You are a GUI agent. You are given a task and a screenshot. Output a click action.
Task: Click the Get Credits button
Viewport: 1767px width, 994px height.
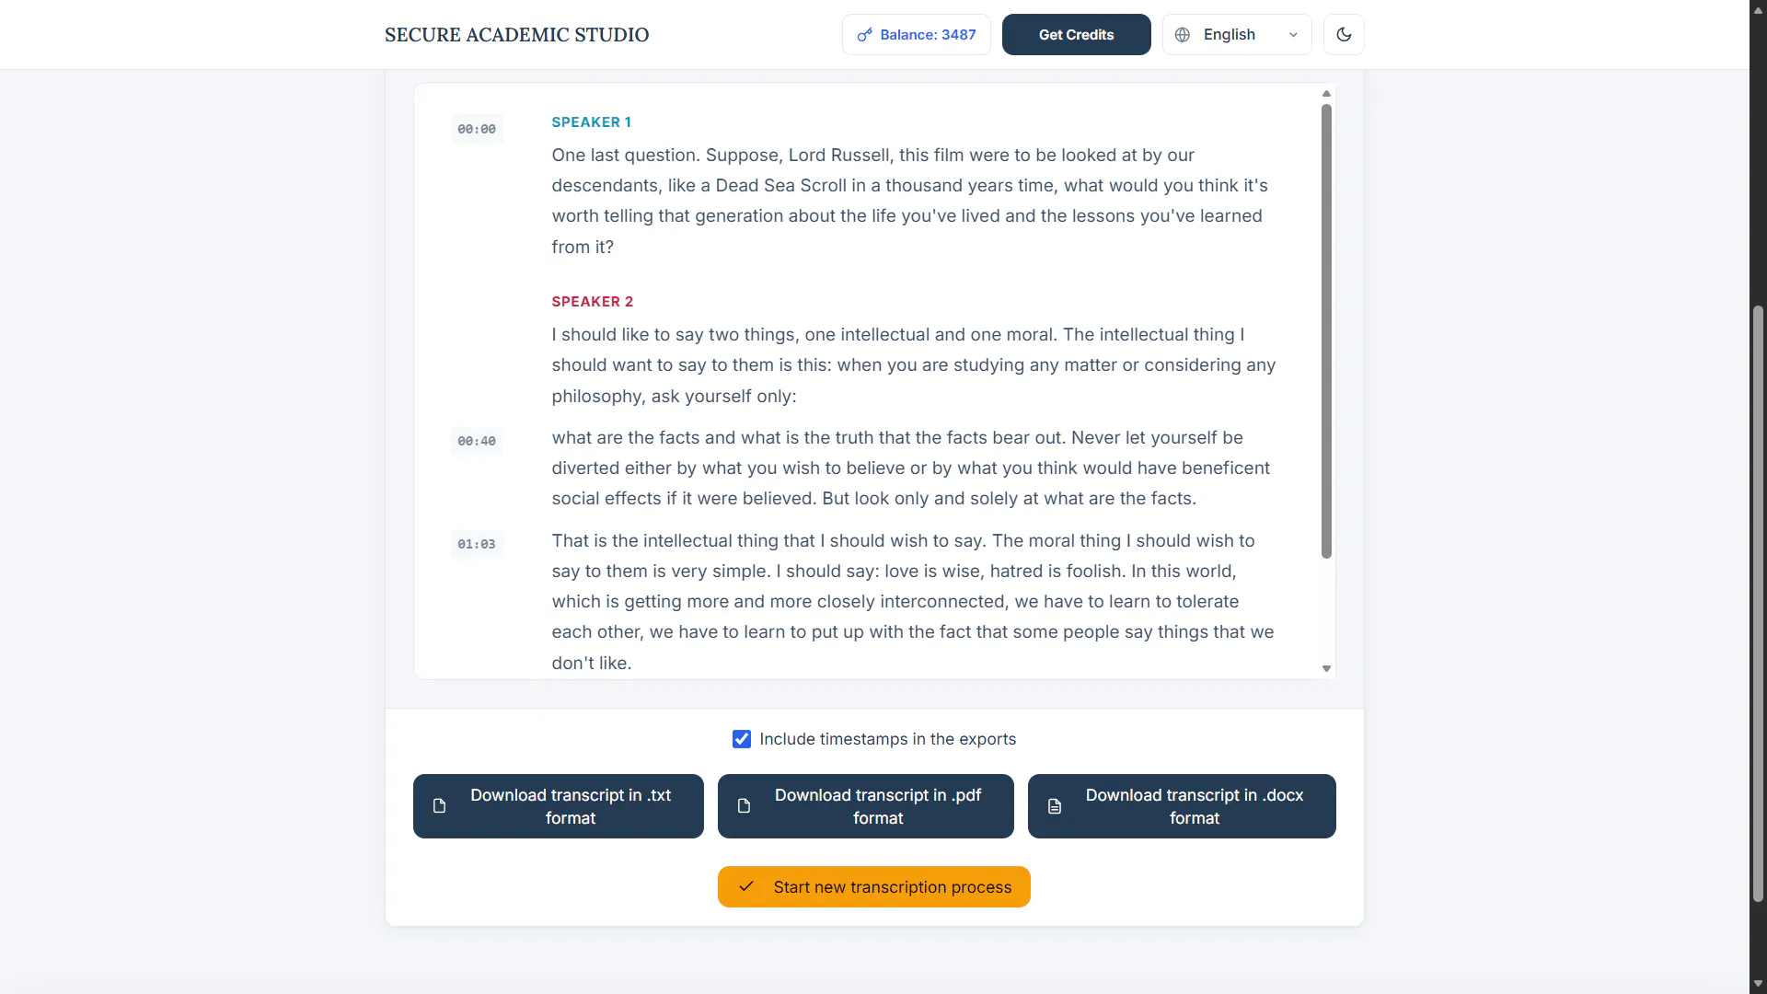(1076, 34)
